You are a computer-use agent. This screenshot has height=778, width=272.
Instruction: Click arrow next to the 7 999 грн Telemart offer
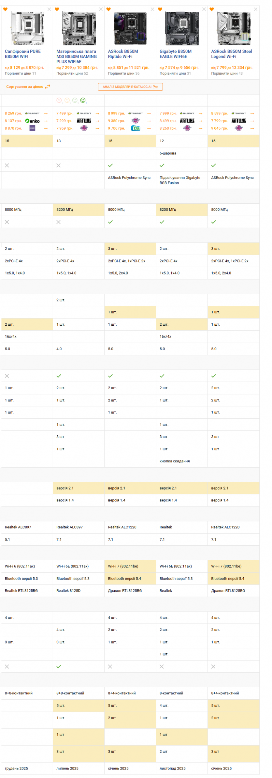tap(200, 114)
